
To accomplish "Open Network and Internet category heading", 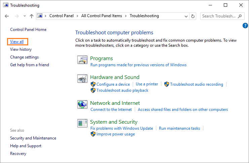I will click(x=115, y=103).
